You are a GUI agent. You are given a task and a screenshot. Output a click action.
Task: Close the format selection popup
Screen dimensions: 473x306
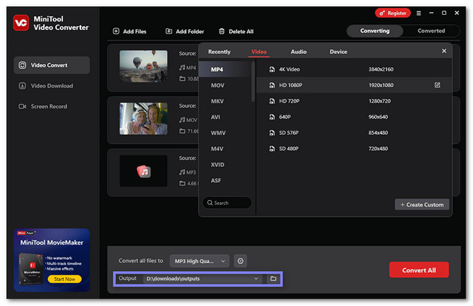coord(444,51)
